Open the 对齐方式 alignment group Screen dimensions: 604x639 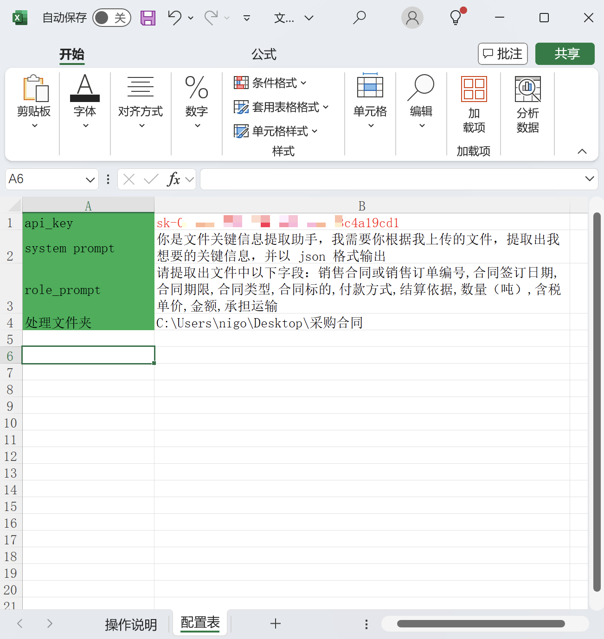[x=141, y=101]
